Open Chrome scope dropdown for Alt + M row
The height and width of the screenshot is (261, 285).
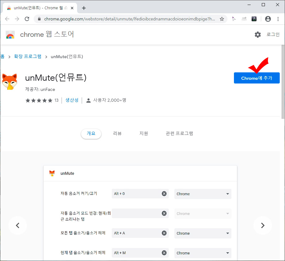tap(203, 253)
